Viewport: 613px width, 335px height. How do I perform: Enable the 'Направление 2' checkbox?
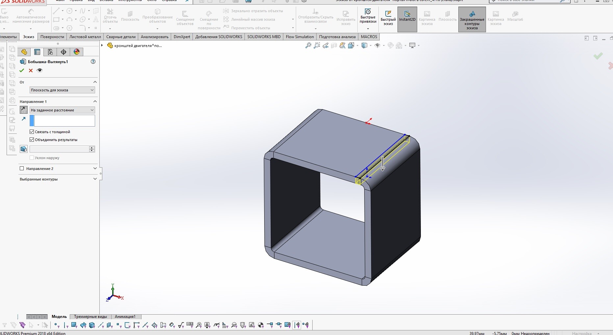coord(22,168)
